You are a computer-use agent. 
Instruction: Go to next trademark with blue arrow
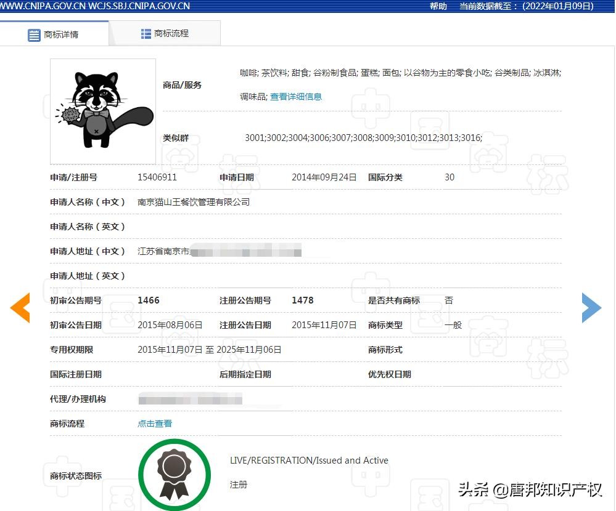click(591, 307)
